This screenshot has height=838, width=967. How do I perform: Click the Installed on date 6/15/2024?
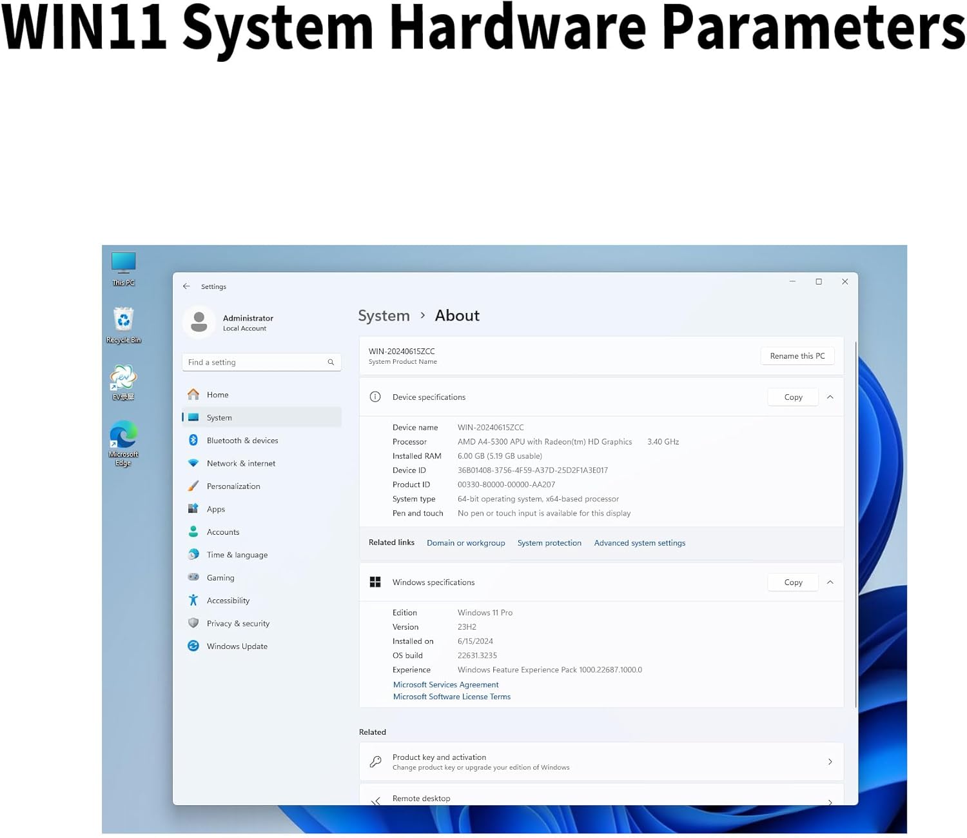pos(475,641)
